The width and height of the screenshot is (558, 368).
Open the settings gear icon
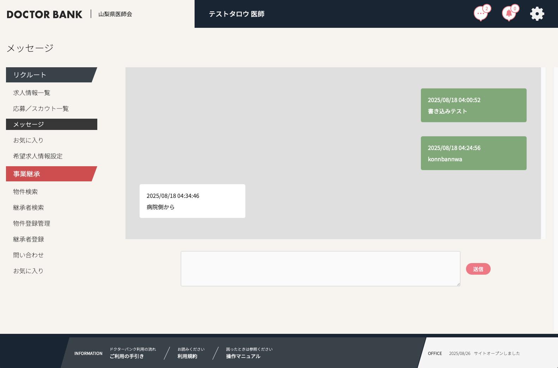tap(537, 14)
